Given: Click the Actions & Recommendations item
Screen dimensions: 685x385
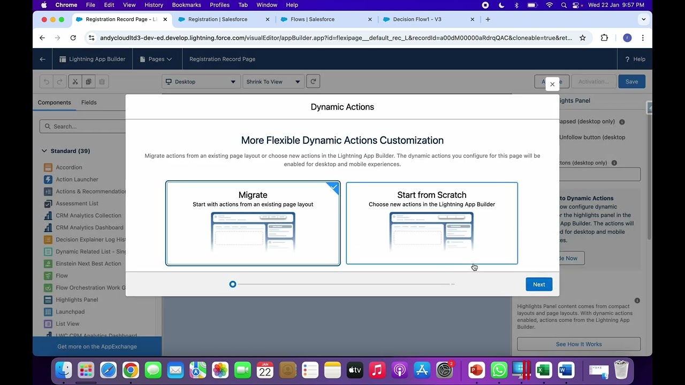Looking at the screenshot, I should (91, 191).
